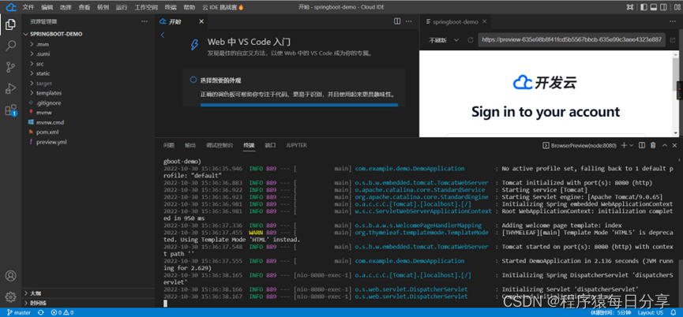This screenshot has width=683, height=317.
Task: Open preview in external browser
Action: [x=673, y=40]
